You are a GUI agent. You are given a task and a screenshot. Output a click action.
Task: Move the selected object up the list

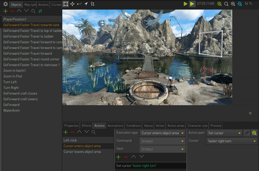(x=19, y=11)
